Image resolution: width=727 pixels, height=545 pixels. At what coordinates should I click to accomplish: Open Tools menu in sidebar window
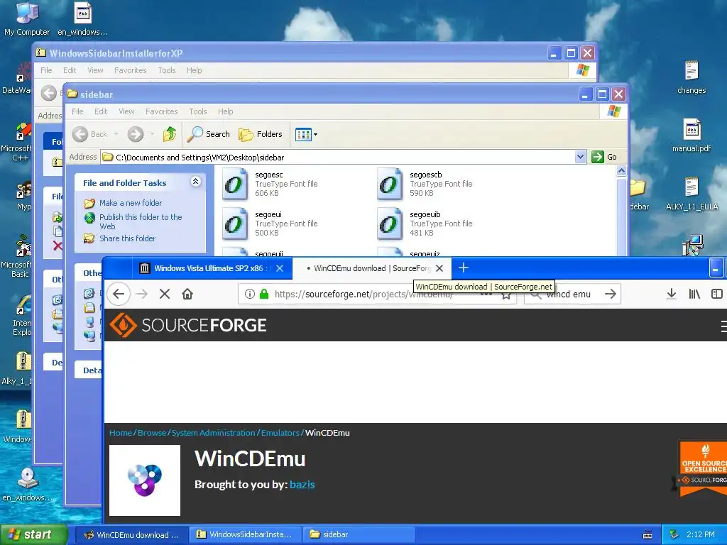197,111
